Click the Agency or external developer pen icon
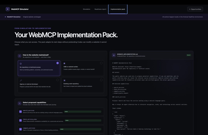208x135 pixels. pyautogui.click(x=21, y=81)
